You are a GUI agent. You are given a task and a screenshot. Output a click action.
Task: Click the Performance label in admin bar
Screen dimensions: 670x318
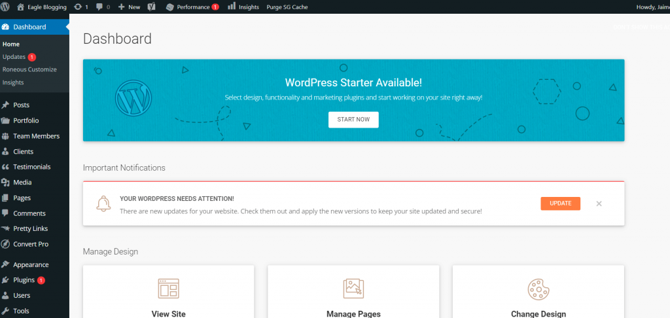pos(193,7)
